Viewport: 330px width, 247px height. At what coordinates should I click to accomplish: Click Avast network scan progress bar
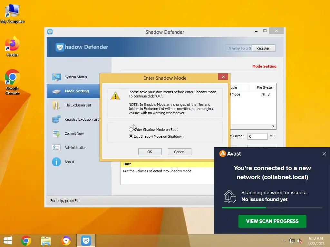click(272, 208)
